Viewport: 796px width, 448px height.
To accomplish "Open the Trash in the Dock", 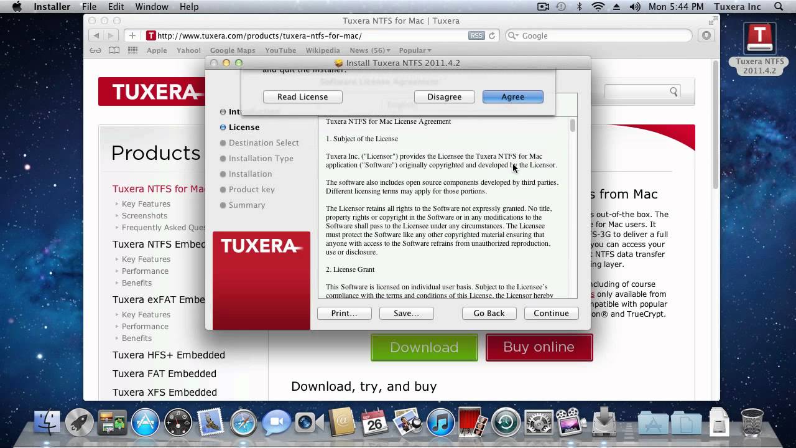I will click(x=752, y=423).
